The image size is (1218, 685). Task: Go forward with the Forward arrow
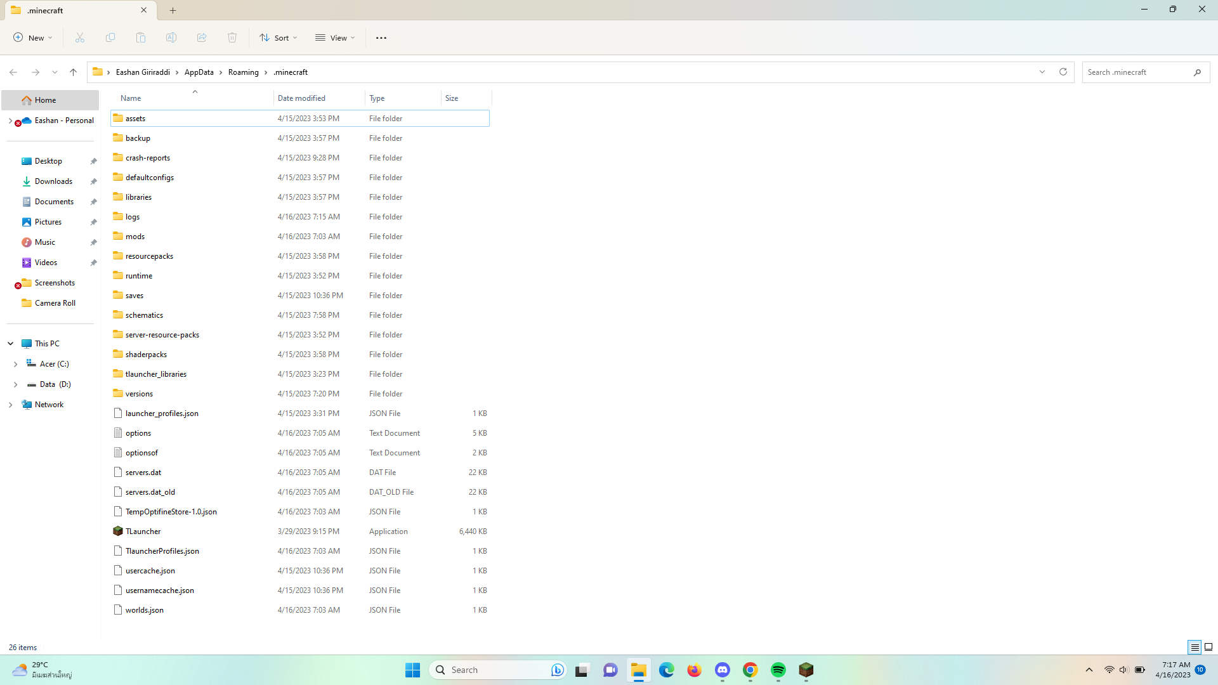[36, 72]
